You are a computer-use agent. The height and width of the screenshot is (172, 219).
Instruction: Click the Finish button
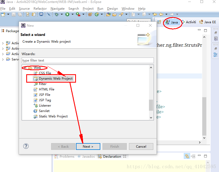tap(115, 146)
